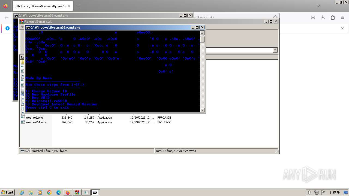Click the Firefox back arrow
This screenshot has width=349, height=196.
click(x=7, y=17)
